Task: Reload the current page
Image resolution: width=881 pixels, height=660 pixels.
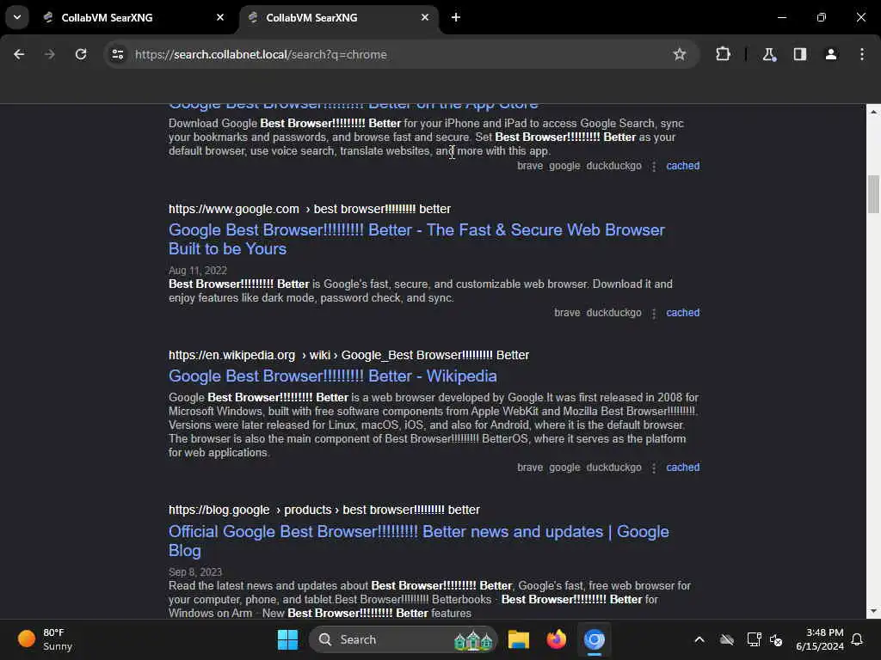Action: (x=81, y=54)
